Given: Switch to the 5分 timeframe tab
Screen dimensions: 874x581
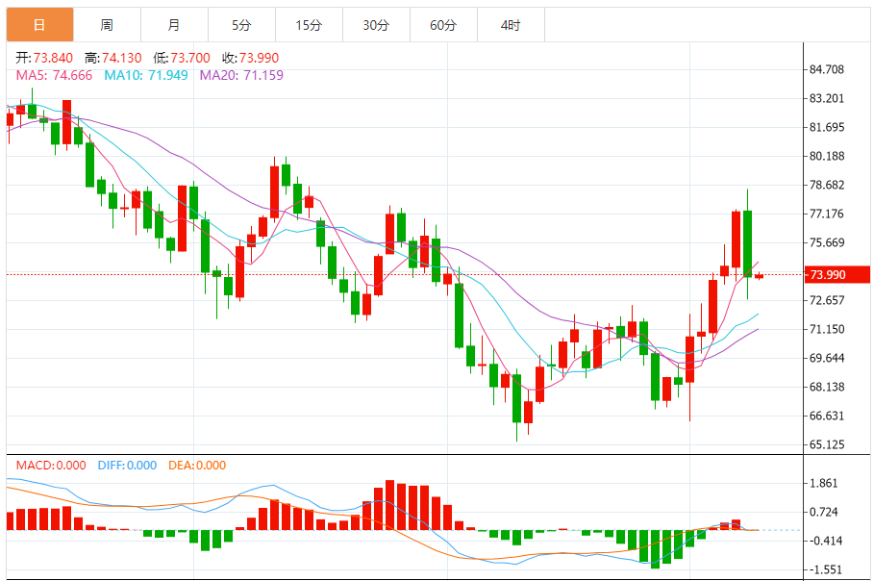Looking at the screenshot, I should pyautogui.click(x=242, y=25).
